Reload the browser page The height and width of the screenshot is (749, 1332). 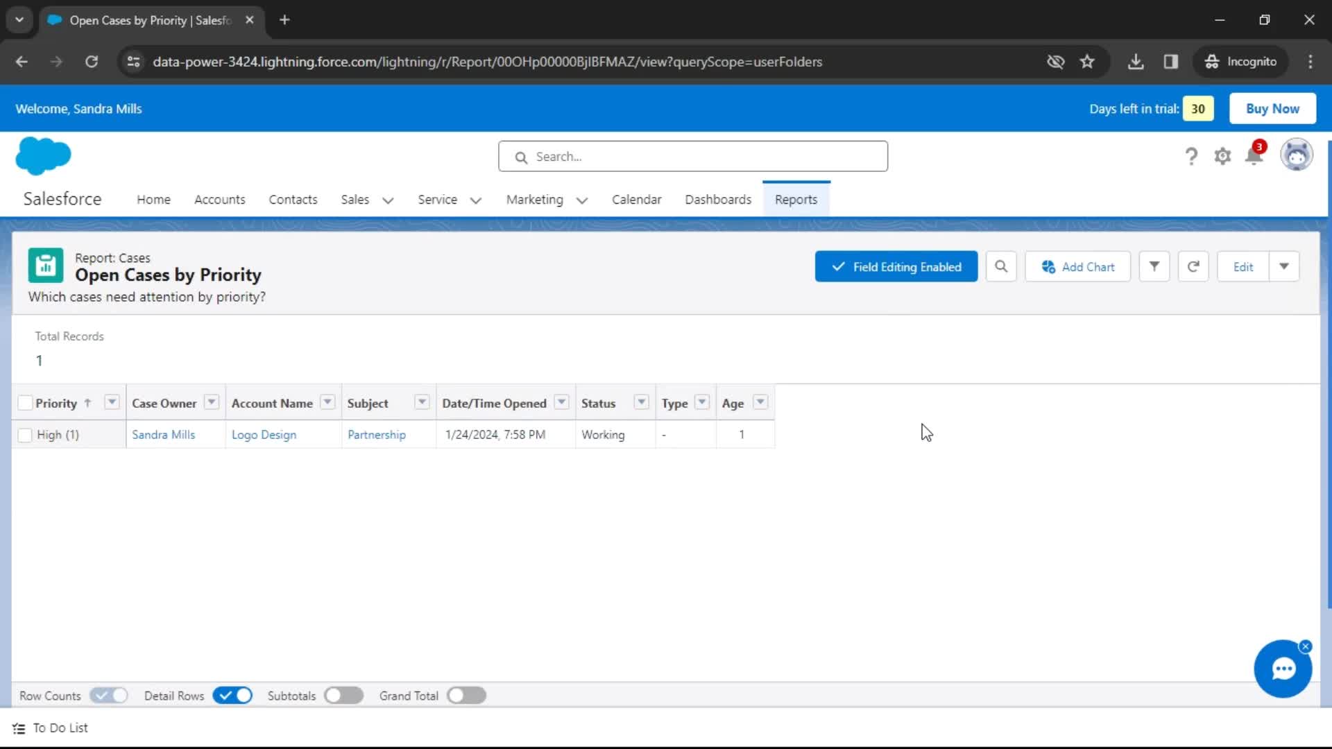(x=92, y=62)
